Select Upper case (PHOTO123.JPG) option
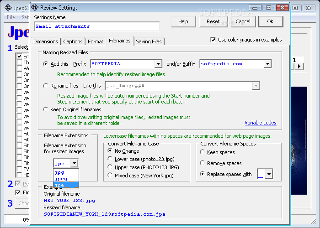 point(110,167)
